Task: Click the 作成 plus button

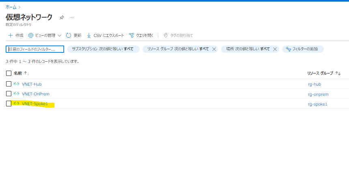Action: coord(15,35)
